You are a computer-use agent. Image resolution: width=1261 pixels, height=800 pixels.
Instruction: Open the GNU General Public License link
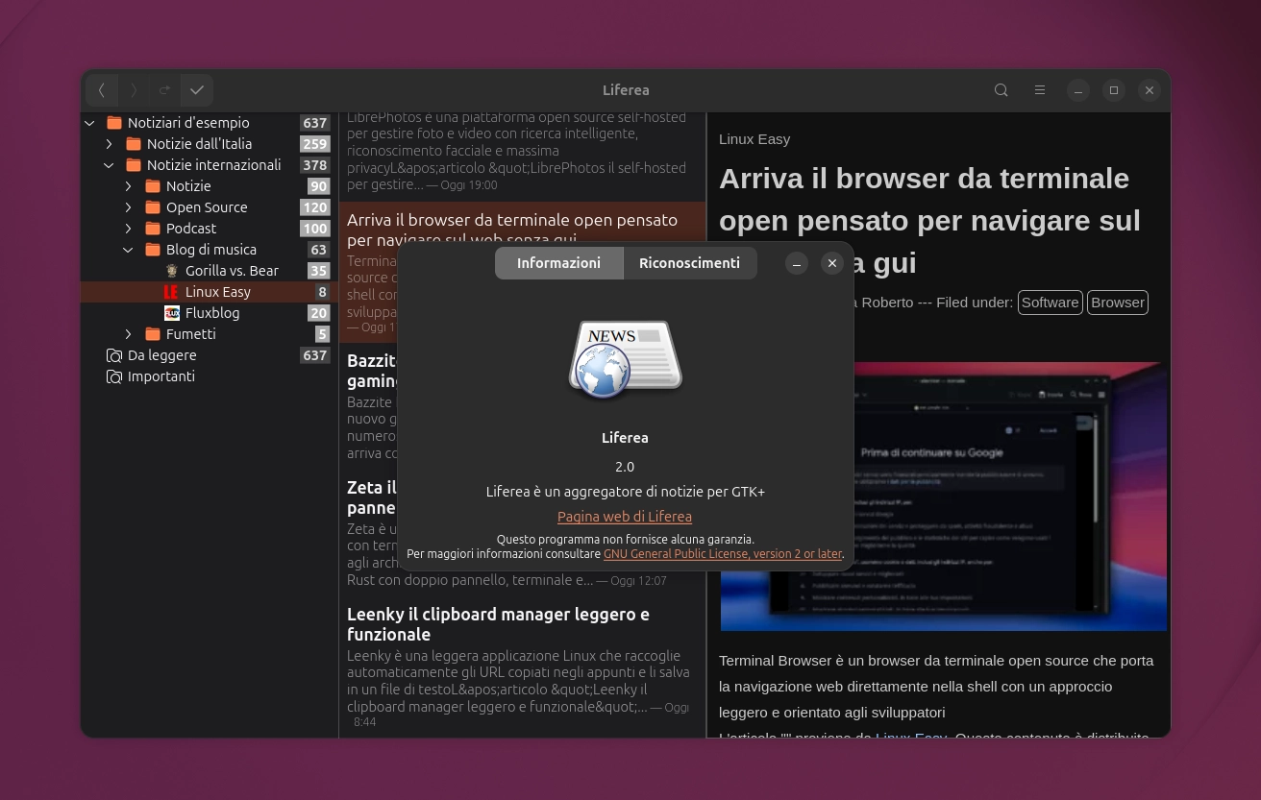pyautogui.click(x=723, y=554)
